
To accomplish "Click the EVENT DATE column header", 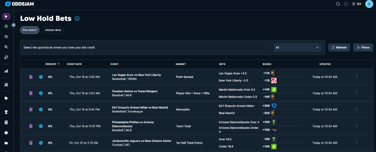I will [74, 64].
